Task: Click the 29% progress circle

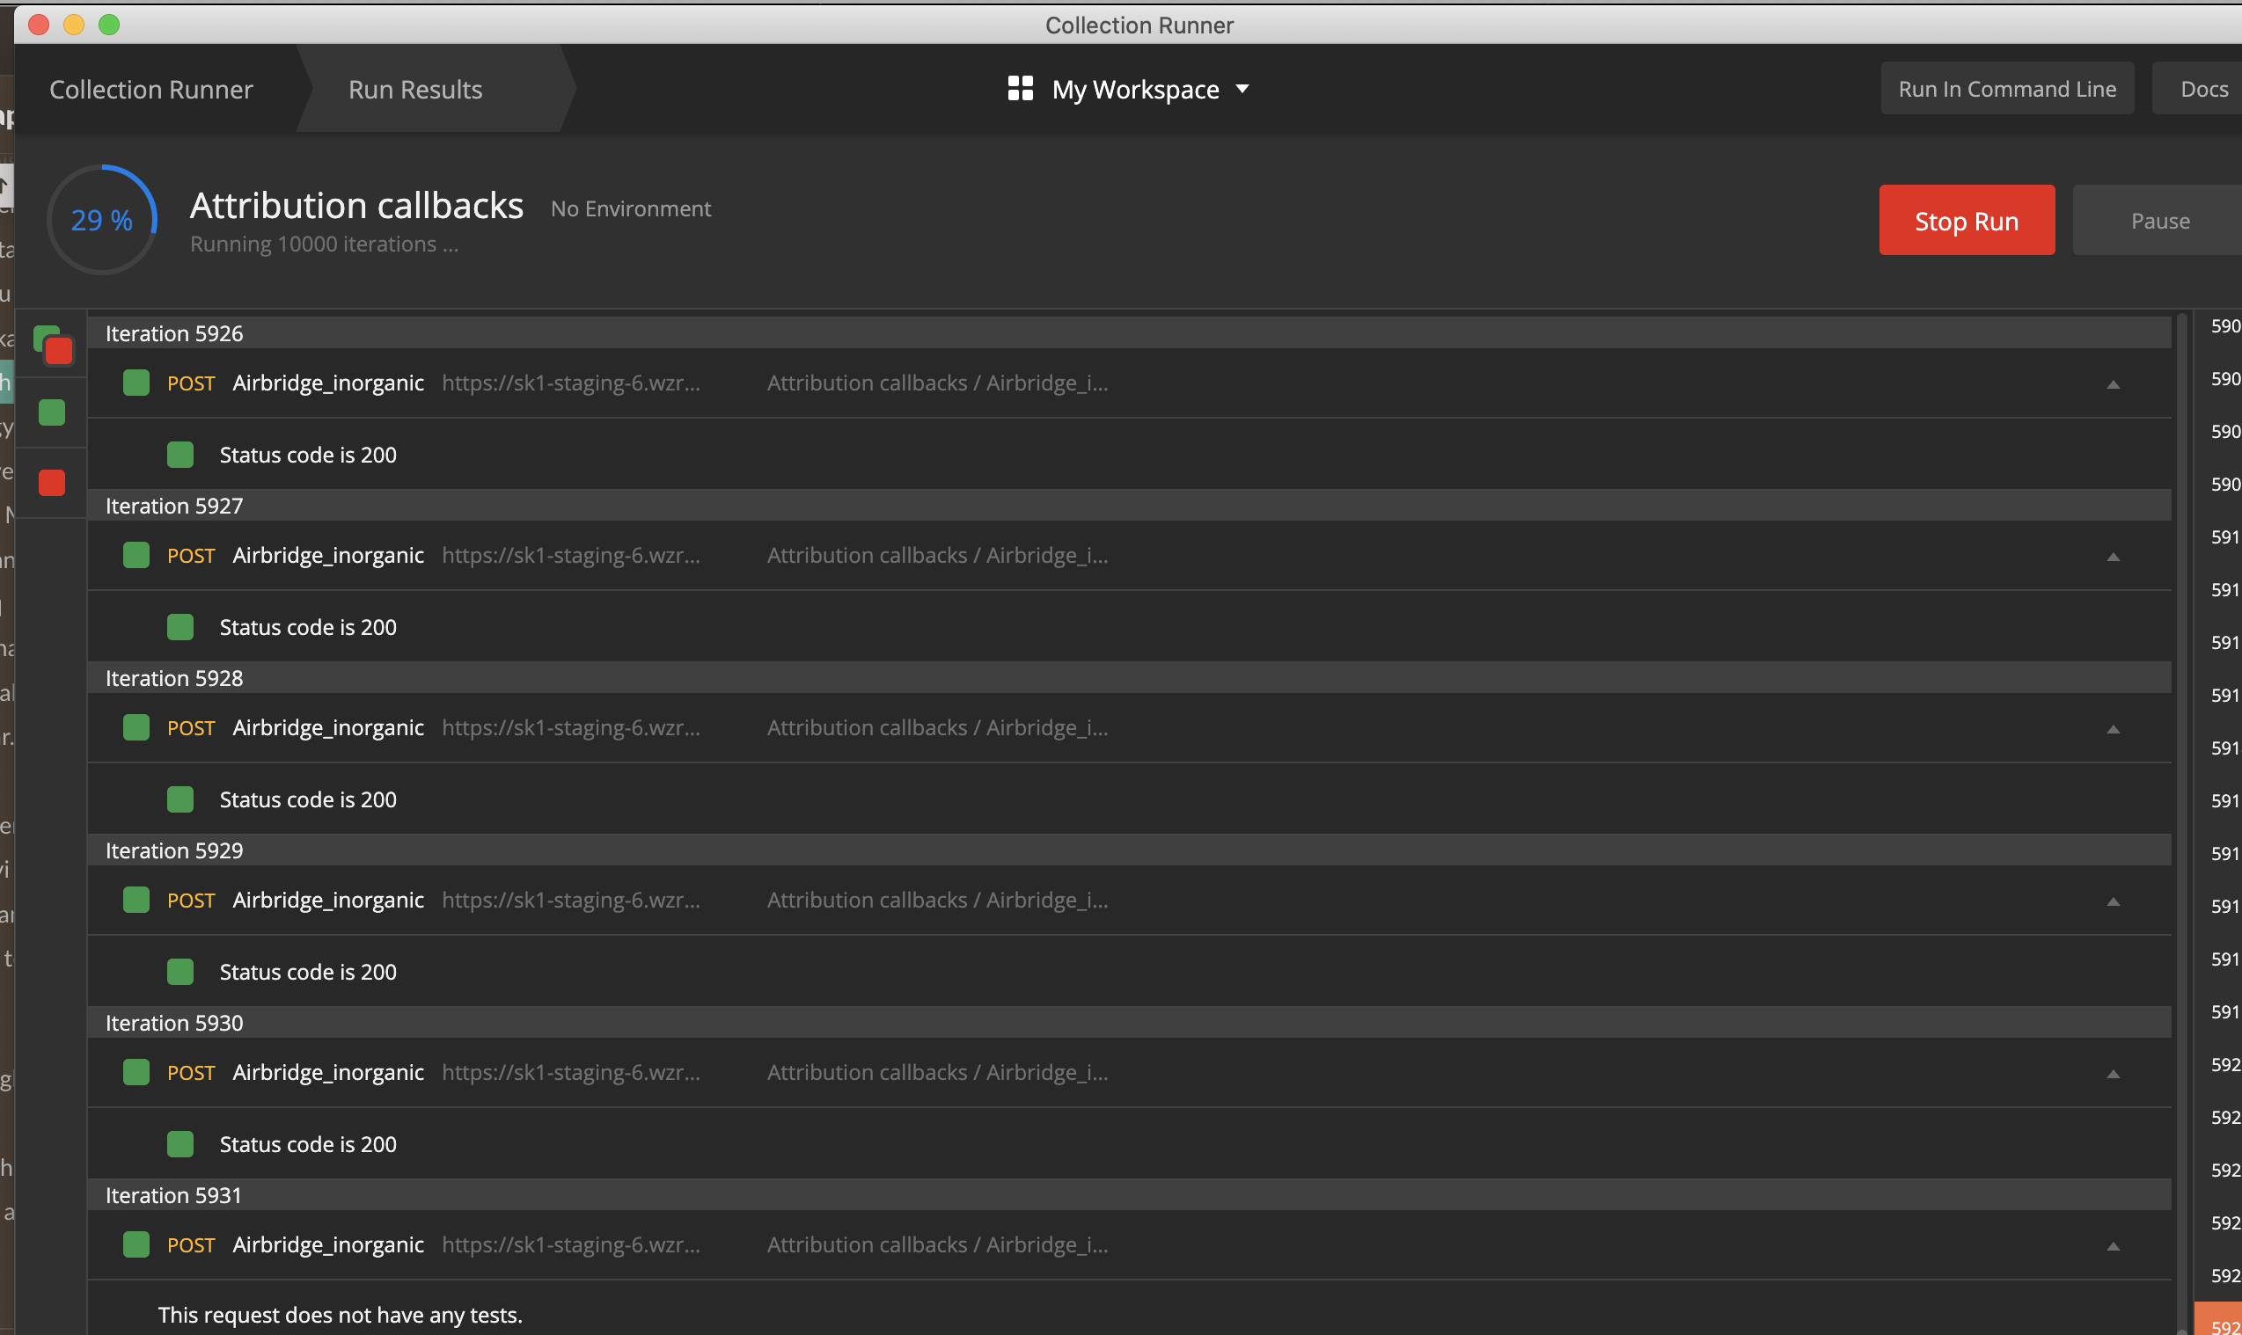Action: point(102,220)
